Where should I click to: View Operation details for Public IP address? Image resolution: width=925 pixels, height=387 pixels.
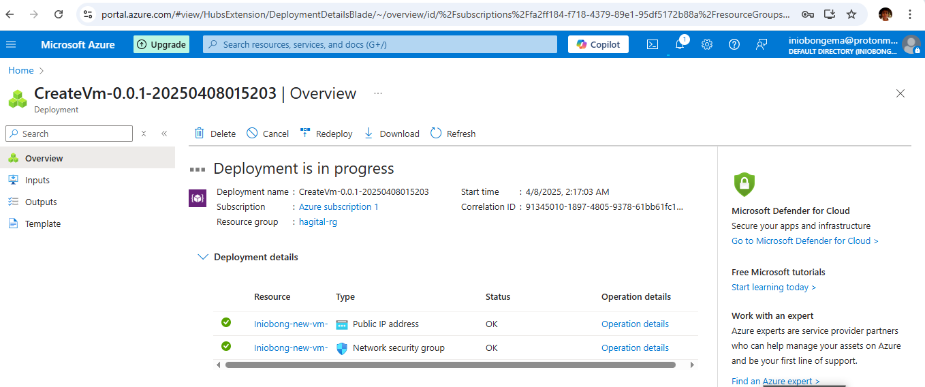(635, 324)
